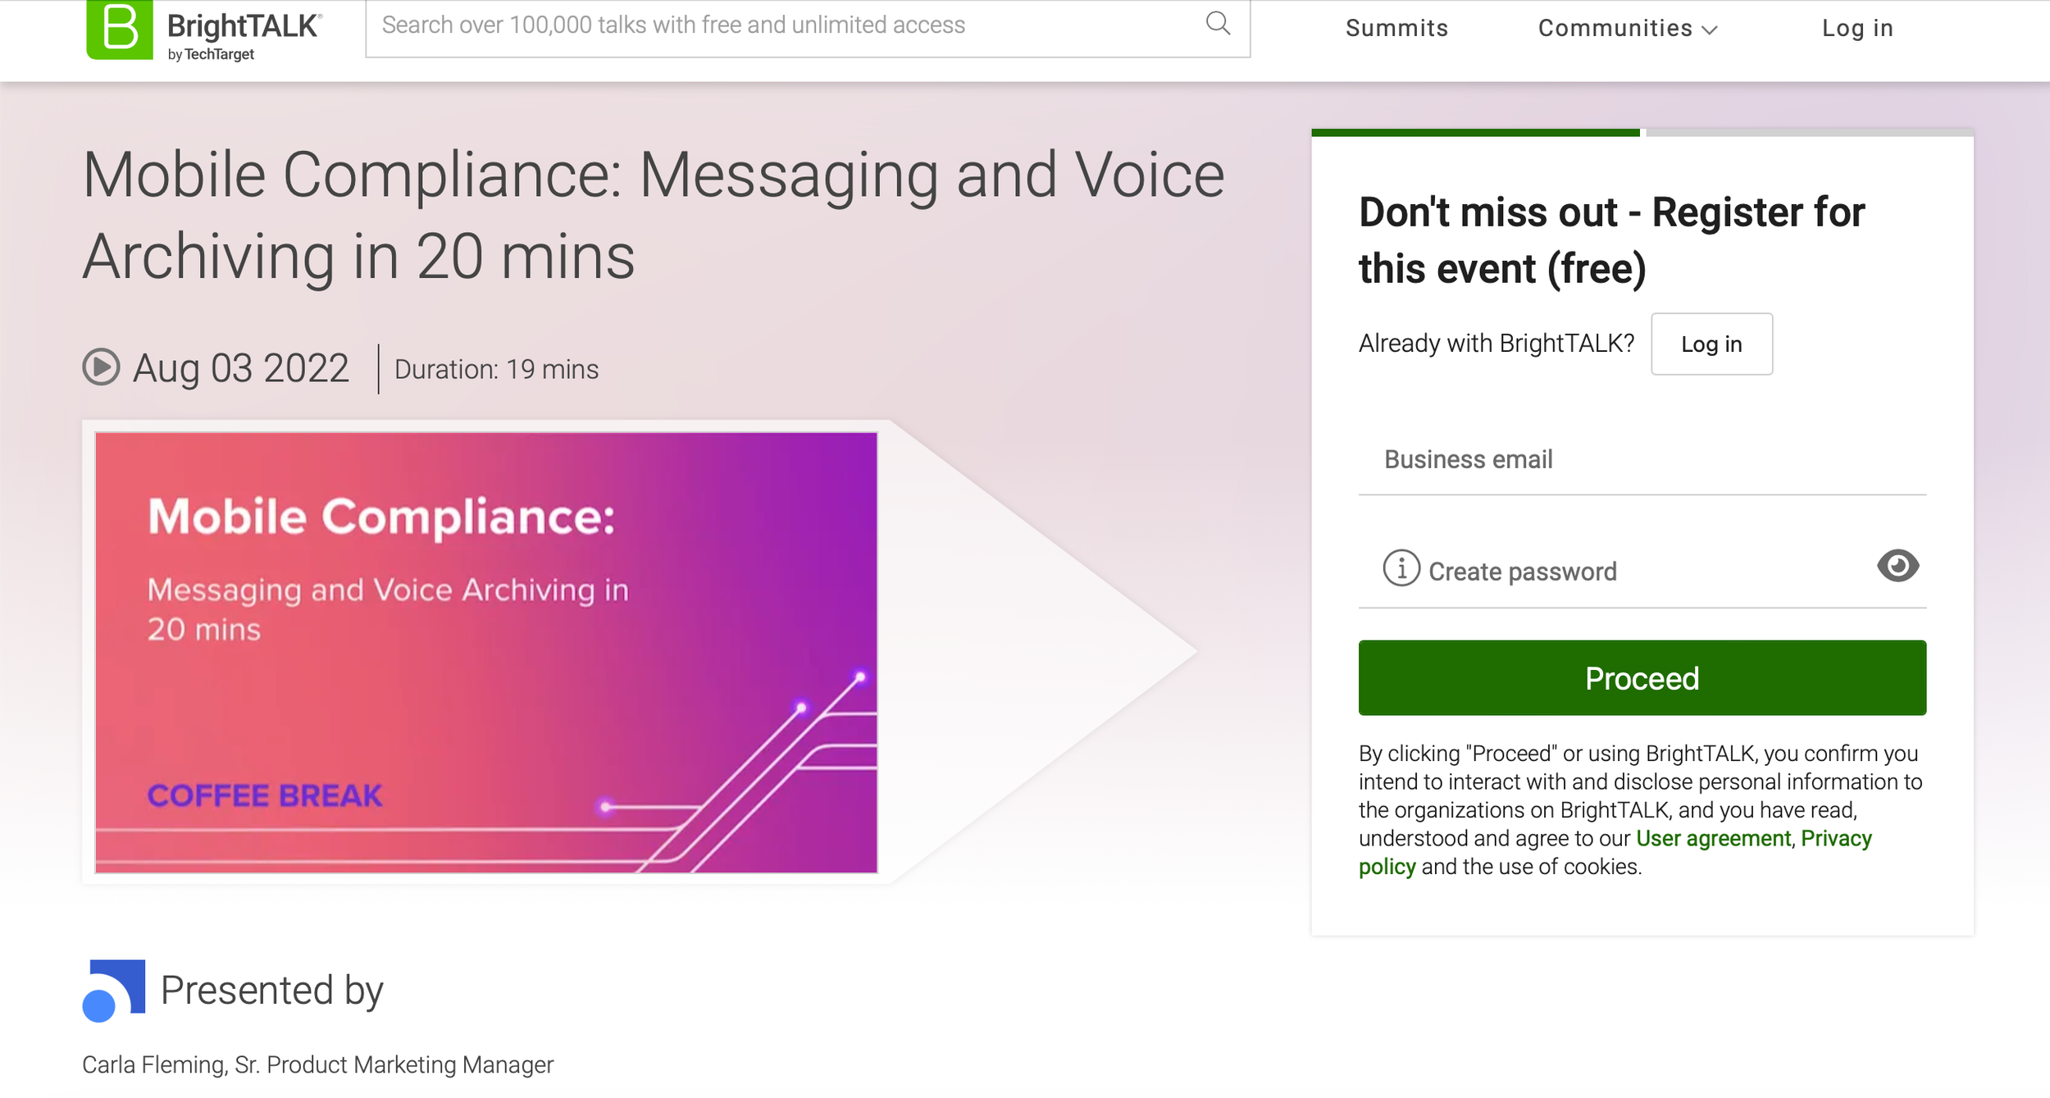2050x1098 pixels.
Task: Click the password info icon
Action: click(1401, 568)
